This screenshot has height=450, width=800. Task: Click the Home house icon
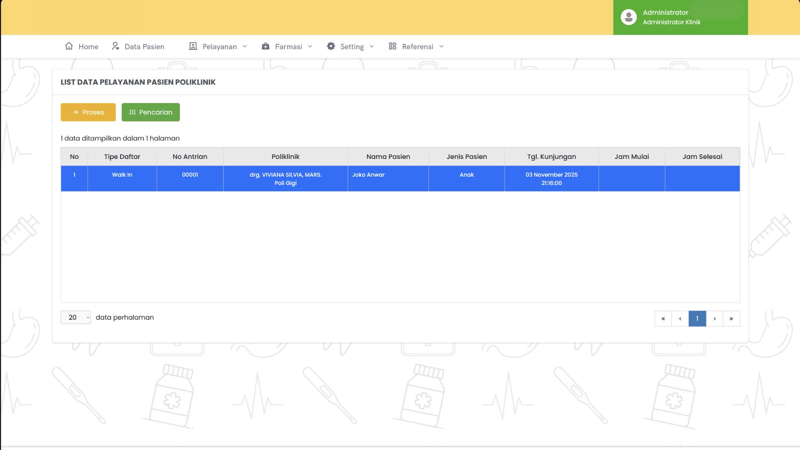tap(69, 46)
